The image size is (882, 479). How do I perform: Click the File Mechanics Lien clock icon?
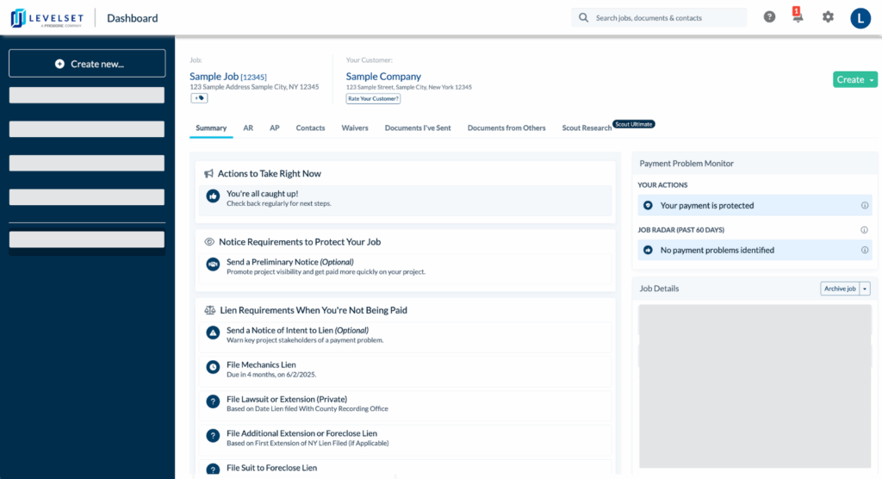(x=213, y=367)
